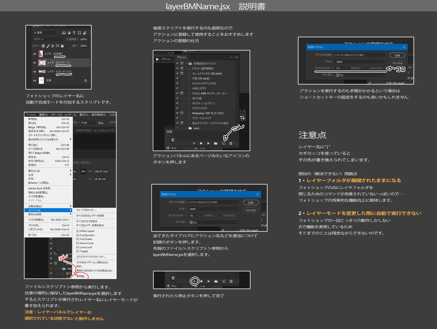This screenshot has height=329, width=437.
Task: Click the pixel layer filter icon in Layers panel
Action: pyautogui.click(x=64, y=33)
